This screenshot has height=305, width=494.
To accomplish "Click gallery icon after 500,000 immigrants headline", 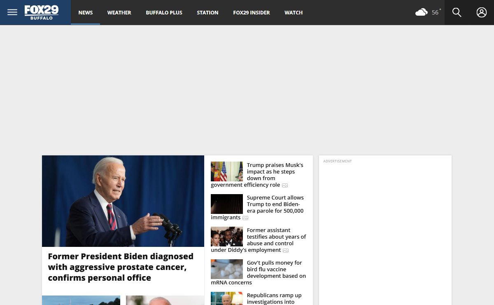I will click(x=245, y=218).
